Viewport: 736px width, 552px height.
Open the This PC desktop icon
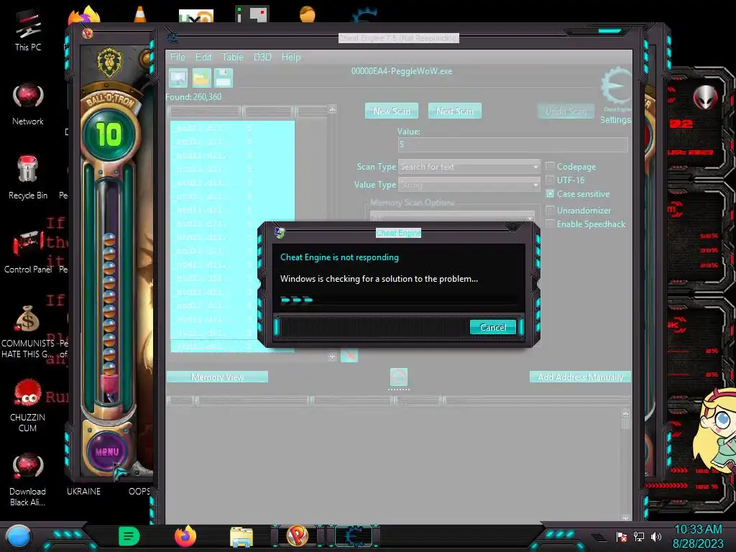[28, 31]
